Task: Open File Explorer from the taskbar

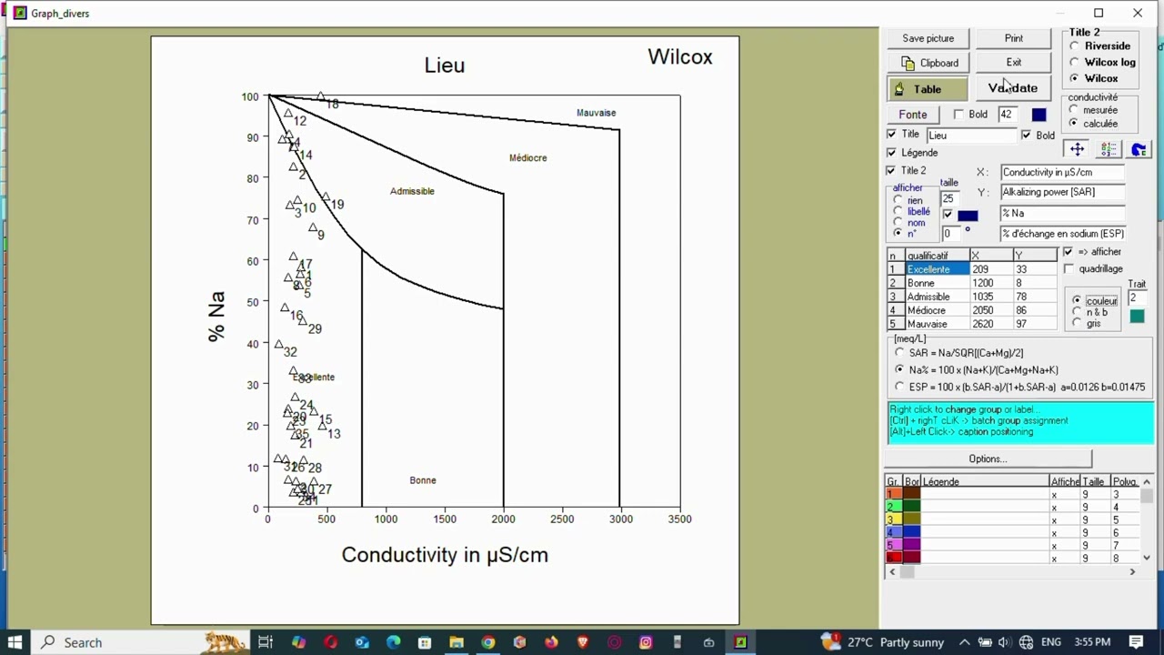Action: (457, 642)
